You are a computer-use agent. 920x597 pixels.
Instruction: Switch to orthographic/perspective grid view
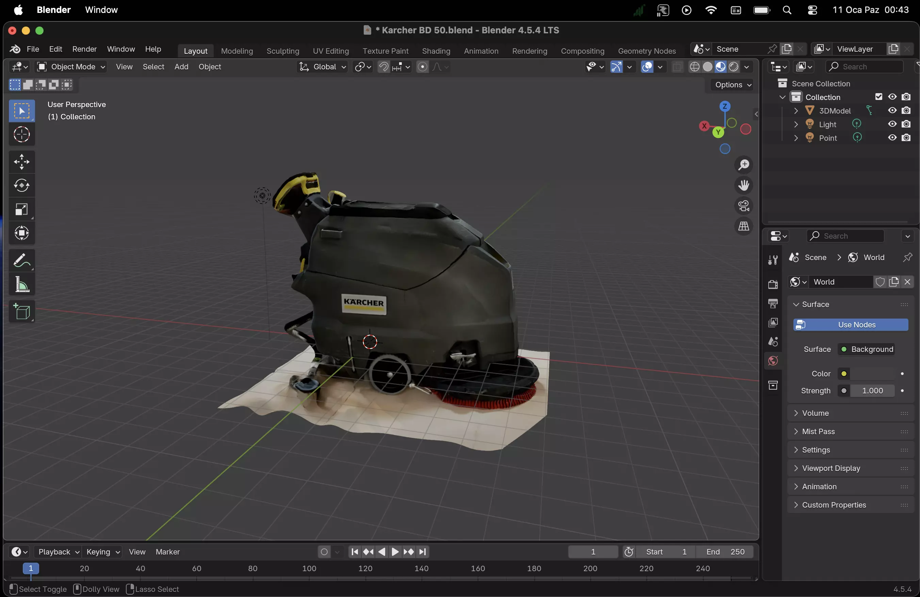(743, 226)
